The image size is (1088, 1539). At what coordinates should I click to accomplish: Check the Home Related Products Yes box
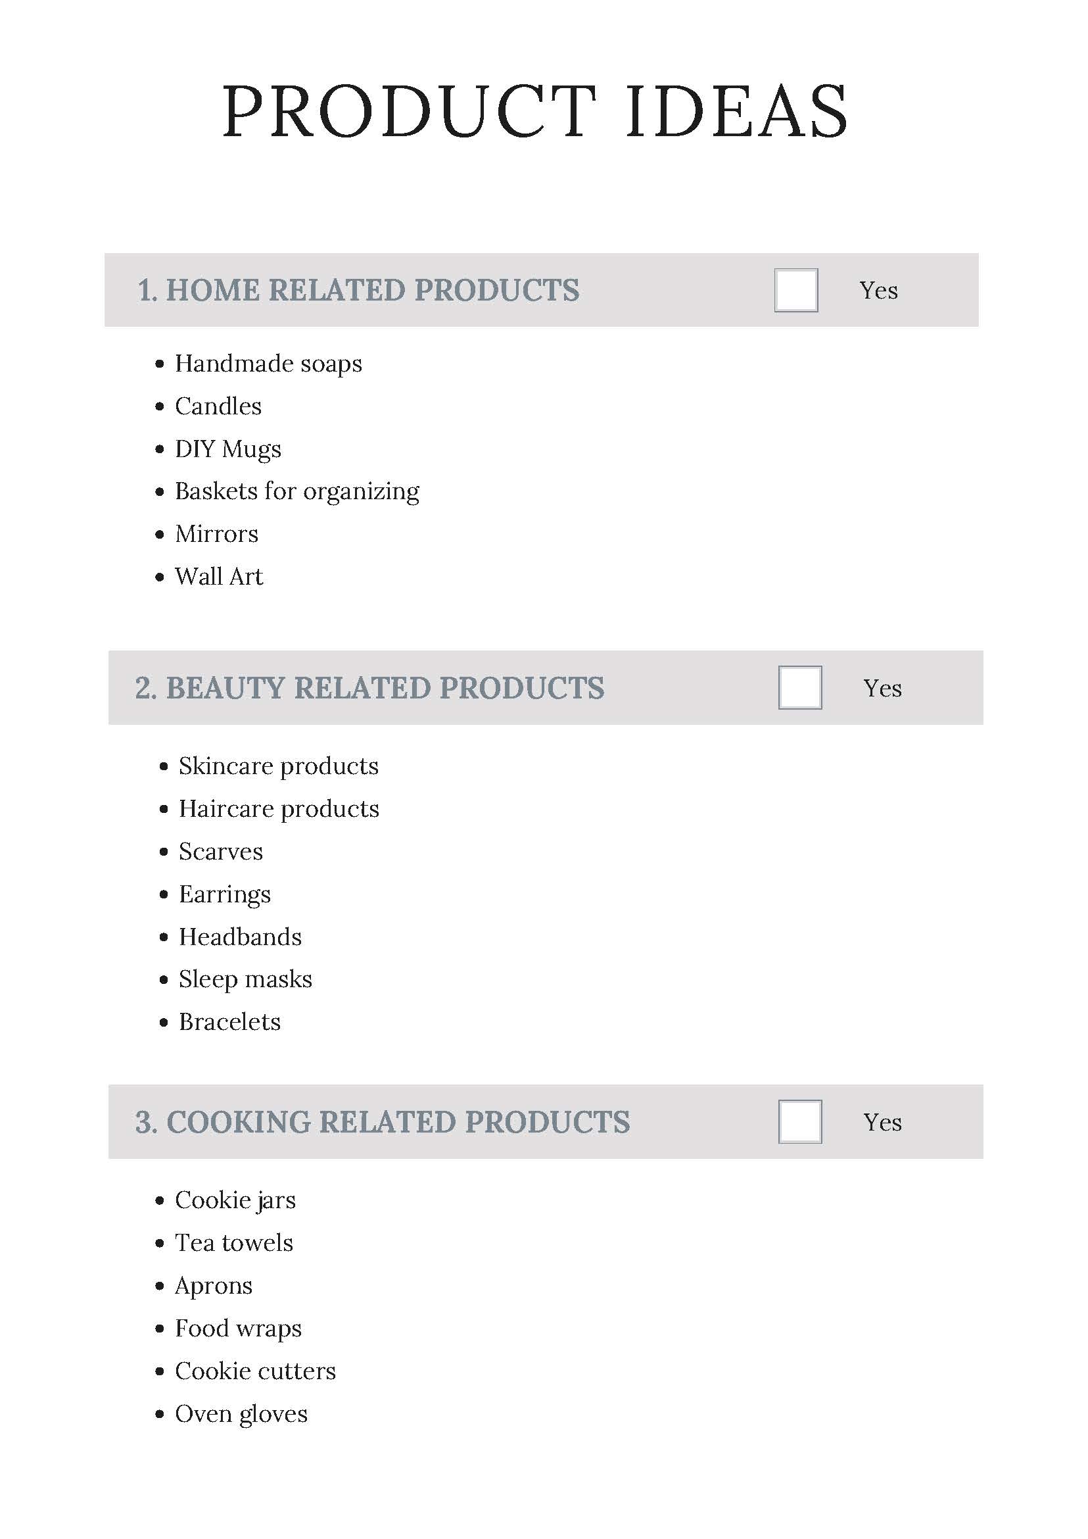(796, 290)
